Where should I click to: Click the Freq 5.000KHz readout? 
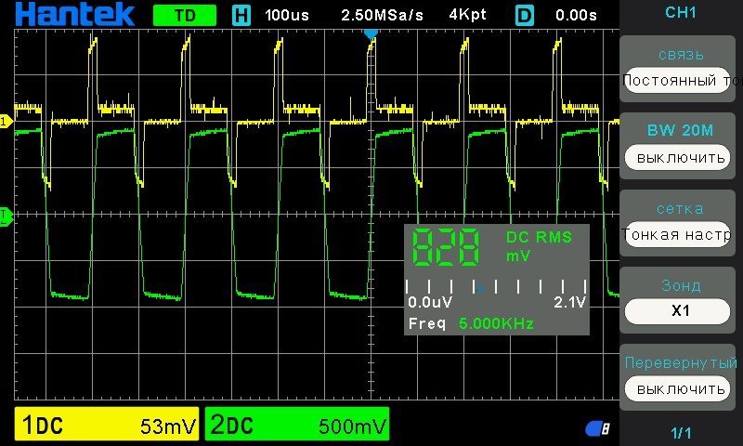coord(471,323)
